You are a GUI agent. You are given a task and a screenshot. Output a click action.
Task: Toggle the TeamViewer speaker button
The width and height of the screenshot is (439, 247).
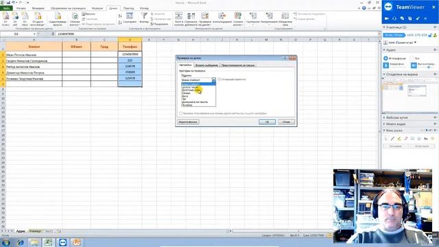pyautogui.click(x=414, y=65)
